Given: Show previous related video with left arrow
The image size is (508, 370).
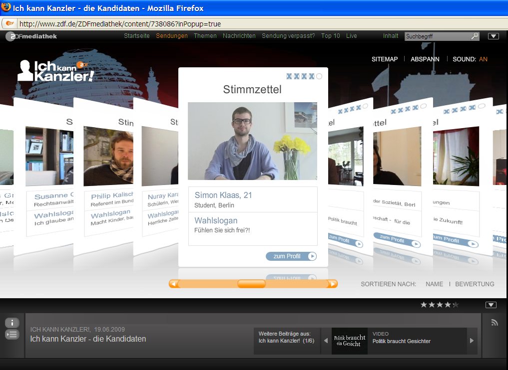Looking at the screenshot, I should point(326,341).
